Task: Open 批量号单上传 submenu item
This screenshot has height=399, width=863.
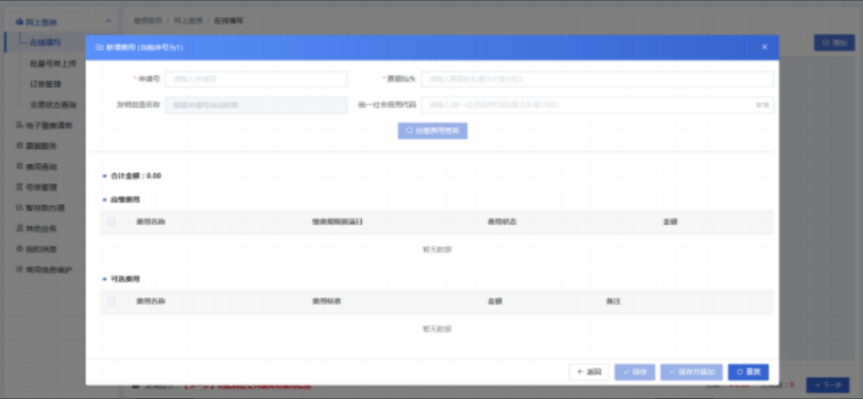Action: coord(53,64)
